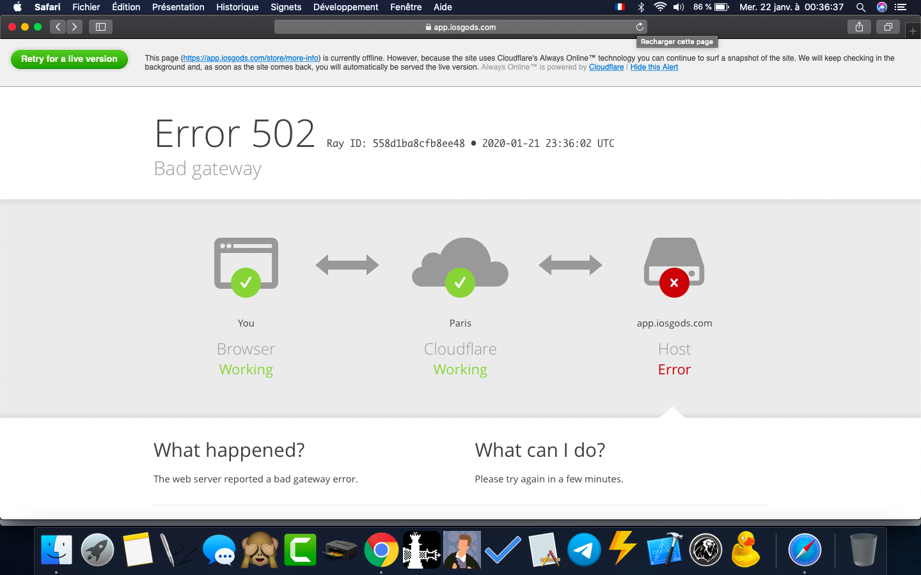Launch Telegram from the Dock

coord(583,550)
